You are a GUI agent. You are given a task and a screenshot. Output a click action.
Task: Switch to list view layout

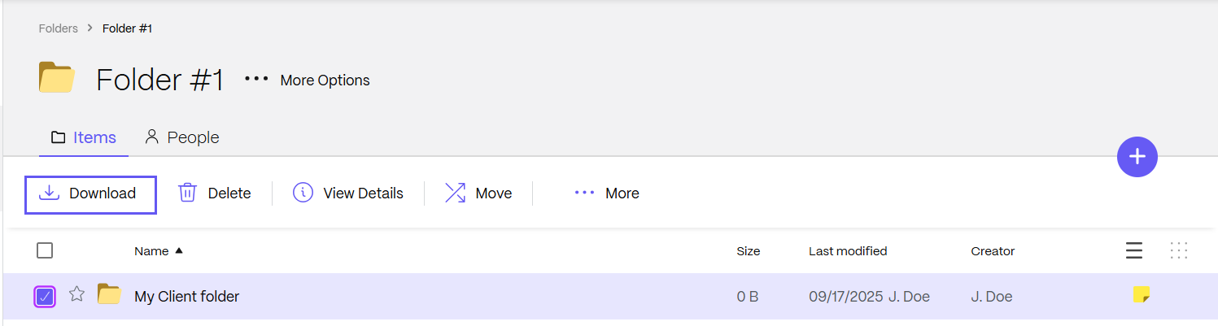1134,251
